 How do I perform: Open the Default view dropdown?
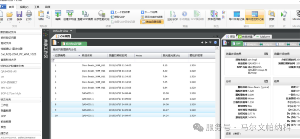click(72, 30)
